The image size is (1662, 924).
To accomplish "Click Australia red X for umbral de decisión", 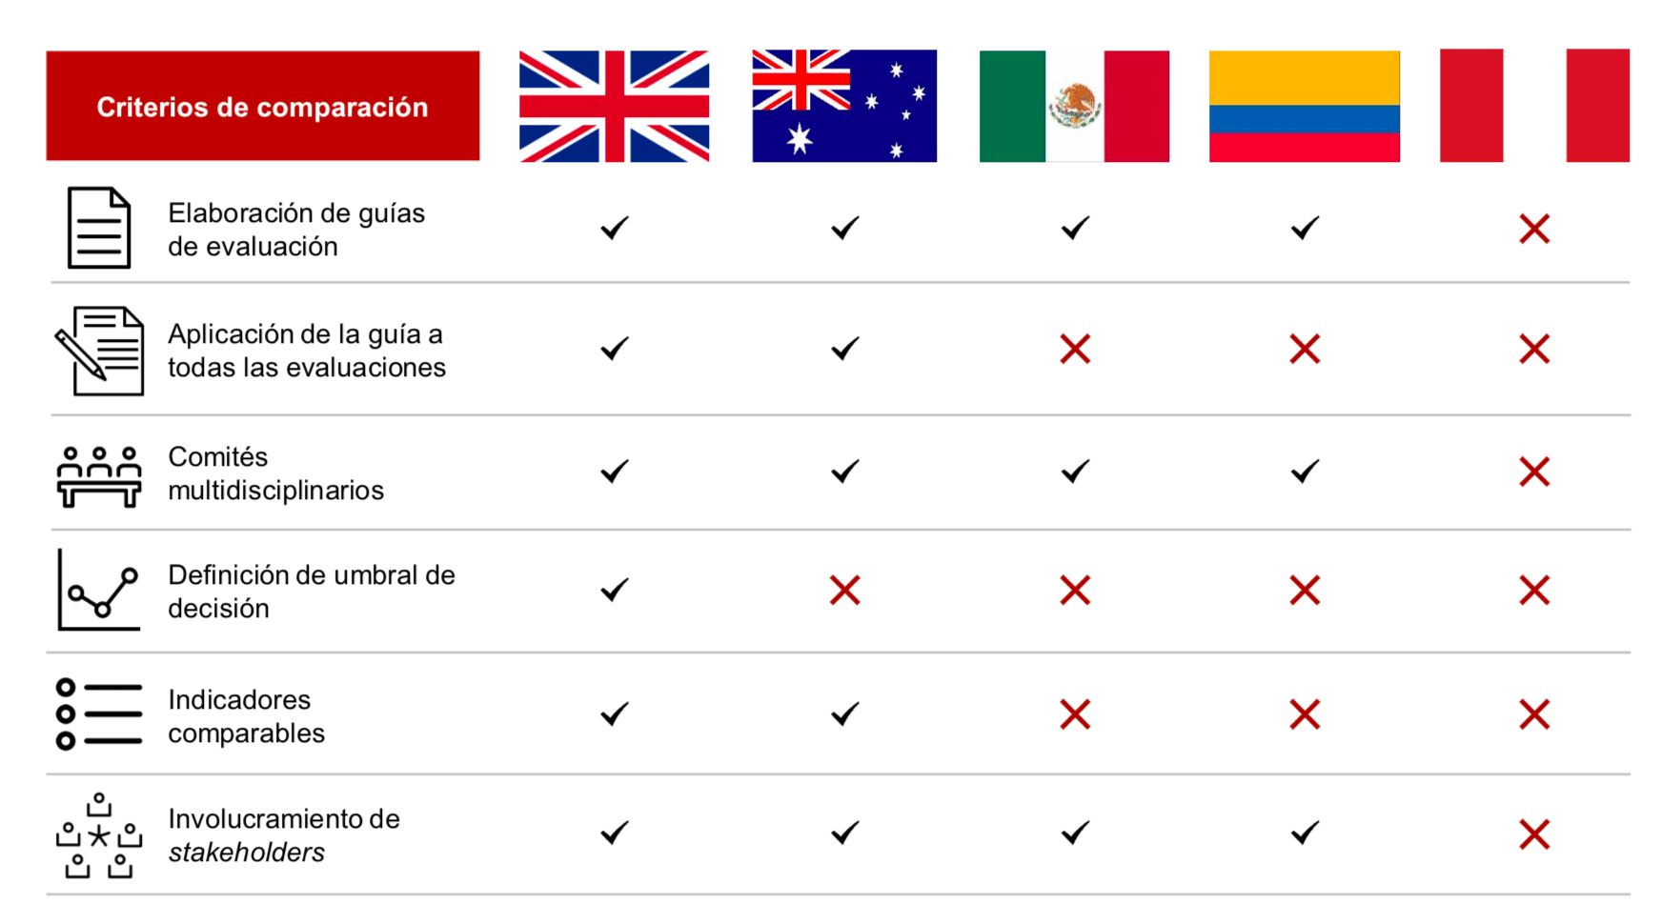I will coord(844,591).
